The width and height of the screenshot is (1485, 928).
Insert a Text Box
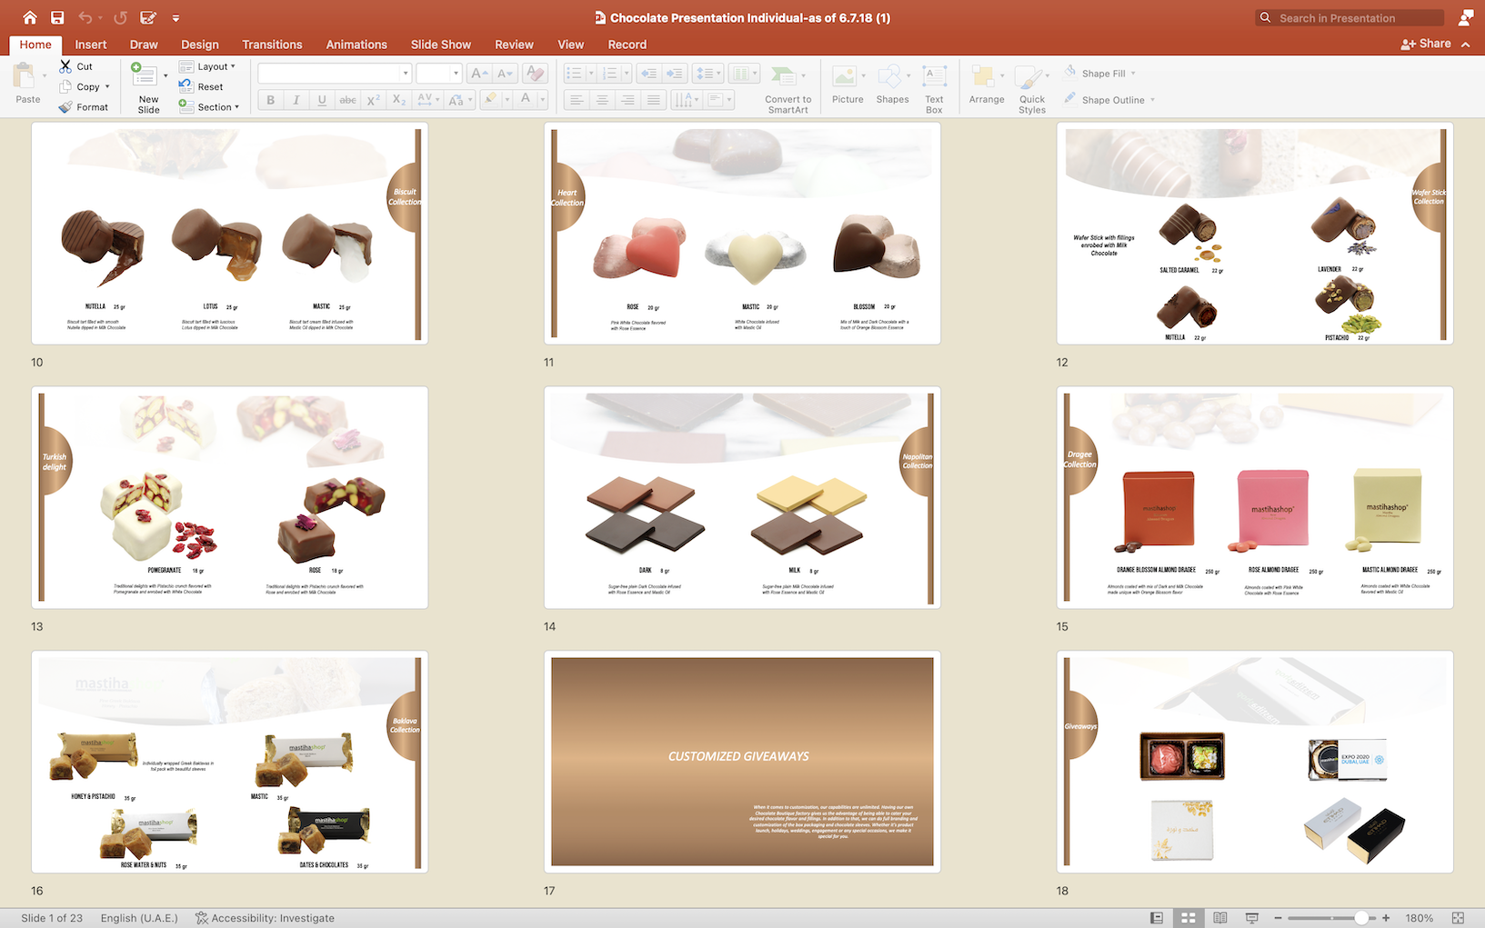pos(934,87)
